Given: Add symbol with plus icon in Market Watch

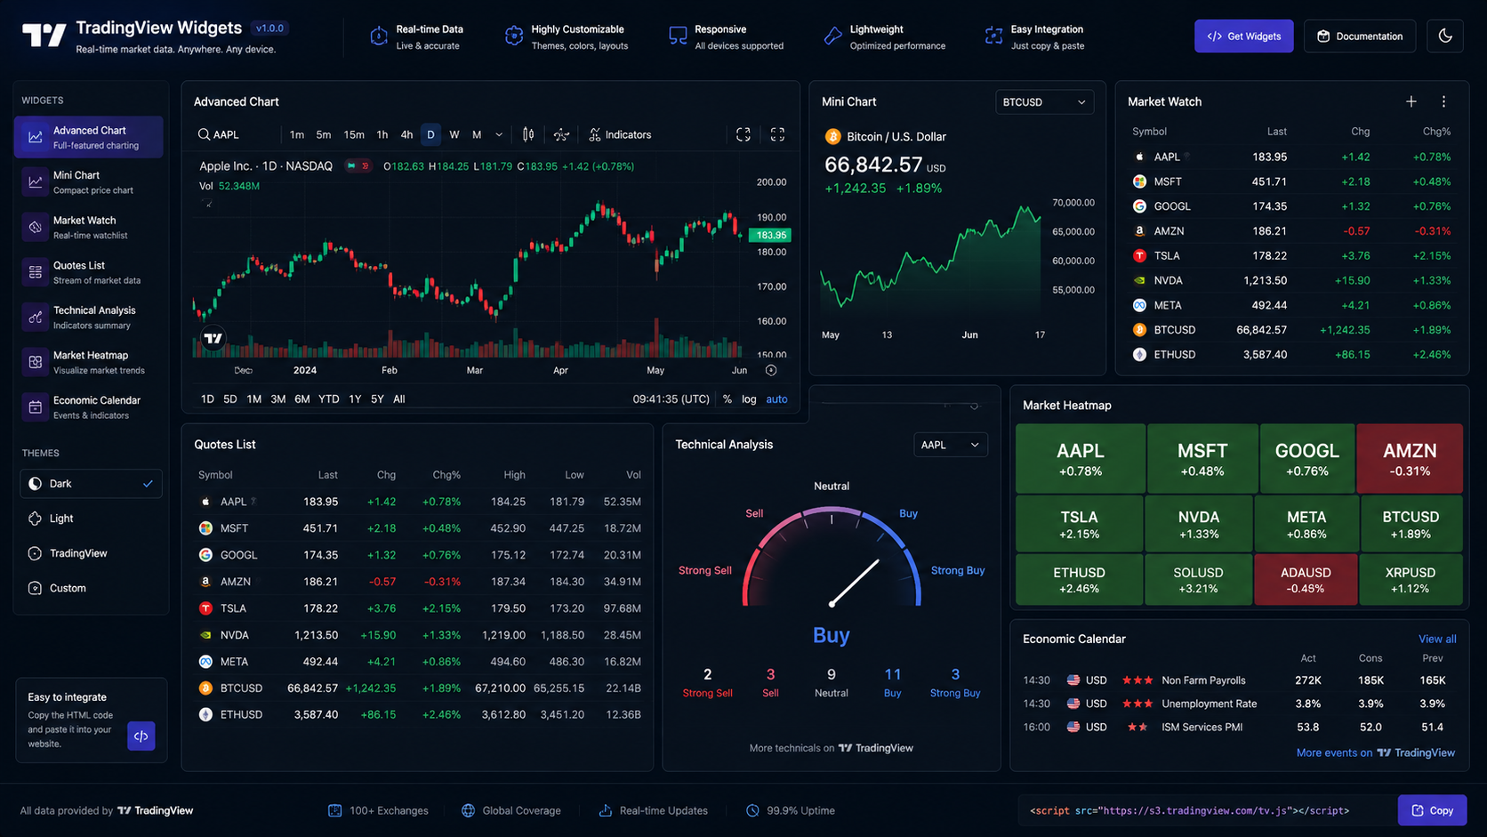Looking at the screenshot, I should 1411,101.
